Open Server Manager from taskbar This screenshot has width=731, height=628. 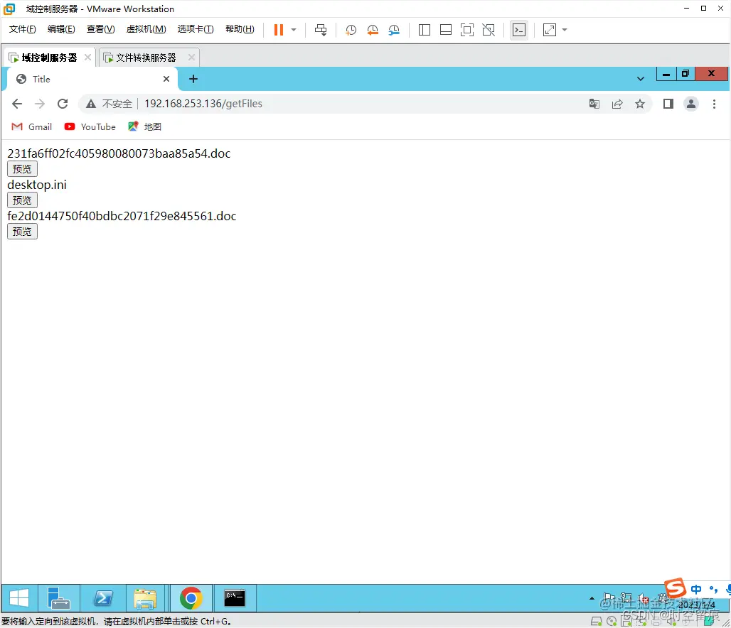pos(59,597)
